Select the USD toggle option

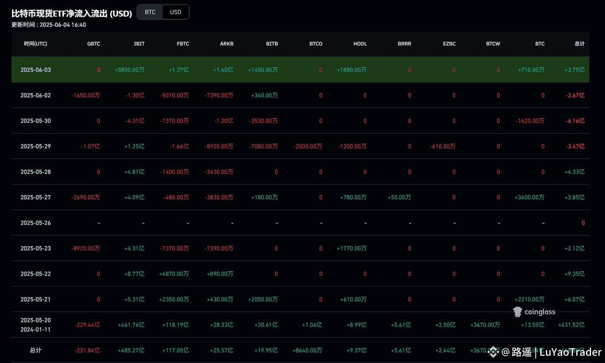click(175, 12)
